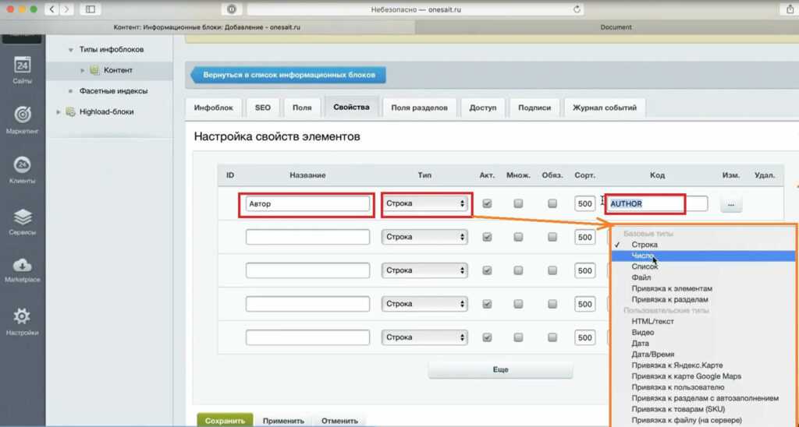Open Тип dropdown in third property row

(x=424, y=270)
